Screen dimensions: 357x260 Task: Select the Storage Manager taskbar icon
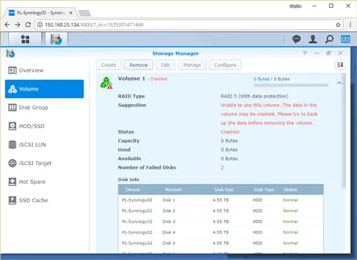coord(56,39)
